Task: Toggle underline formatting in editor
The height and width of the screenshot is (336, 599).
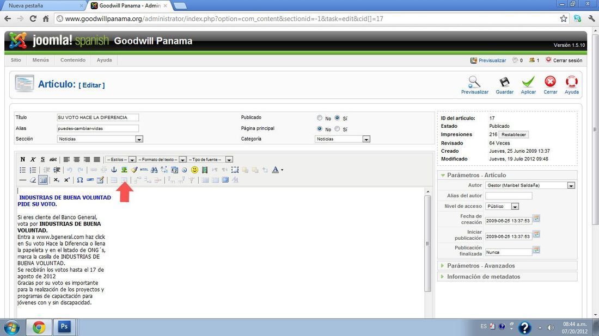Action: [43, 159]
